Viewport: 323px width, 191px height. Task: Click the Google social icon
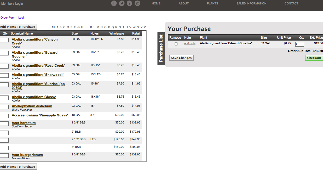(x=129, y=3)
